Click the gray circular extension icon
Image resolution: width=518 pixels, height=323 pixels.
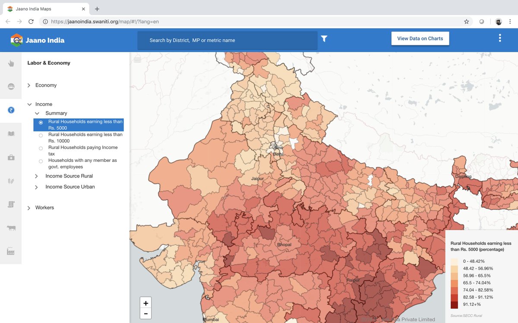[x=482, y=21]
